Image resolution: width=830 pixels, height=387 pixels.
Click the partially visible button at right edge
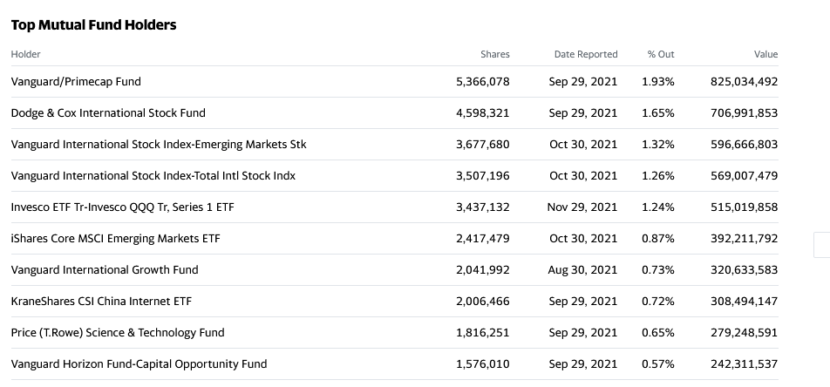(822, 245)
